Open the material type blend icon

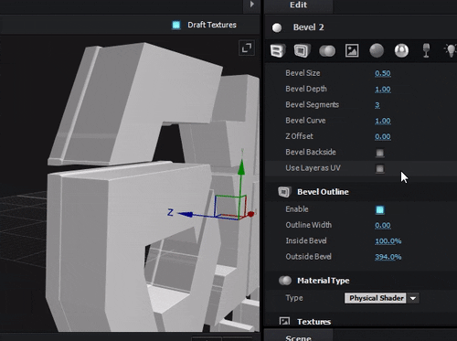coord(327,51)
